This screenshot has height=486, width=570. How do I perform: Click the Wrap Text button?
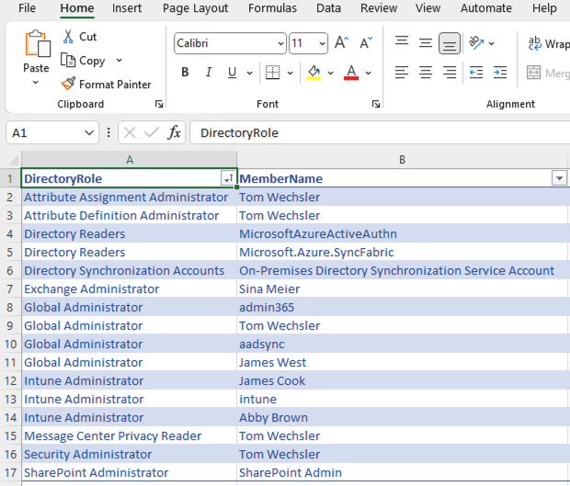(548, 43)
